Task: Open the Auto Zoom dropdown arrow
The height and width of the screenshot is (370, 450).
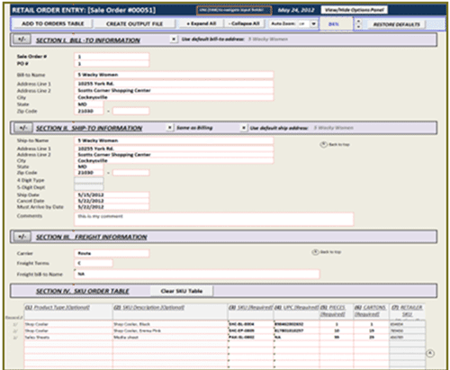Action: point(313,23)
